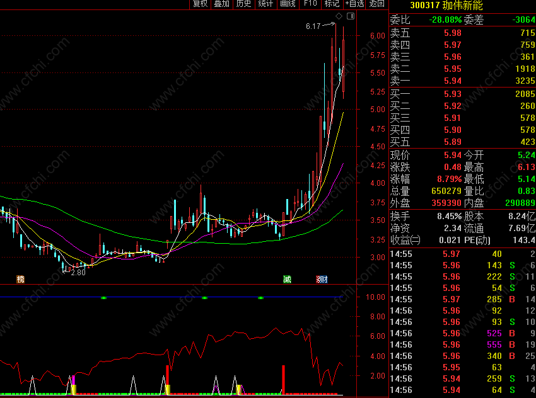Click the 委差 -3064 value
The width and height of the screenshot is (536, 398).
coord(523,20)
